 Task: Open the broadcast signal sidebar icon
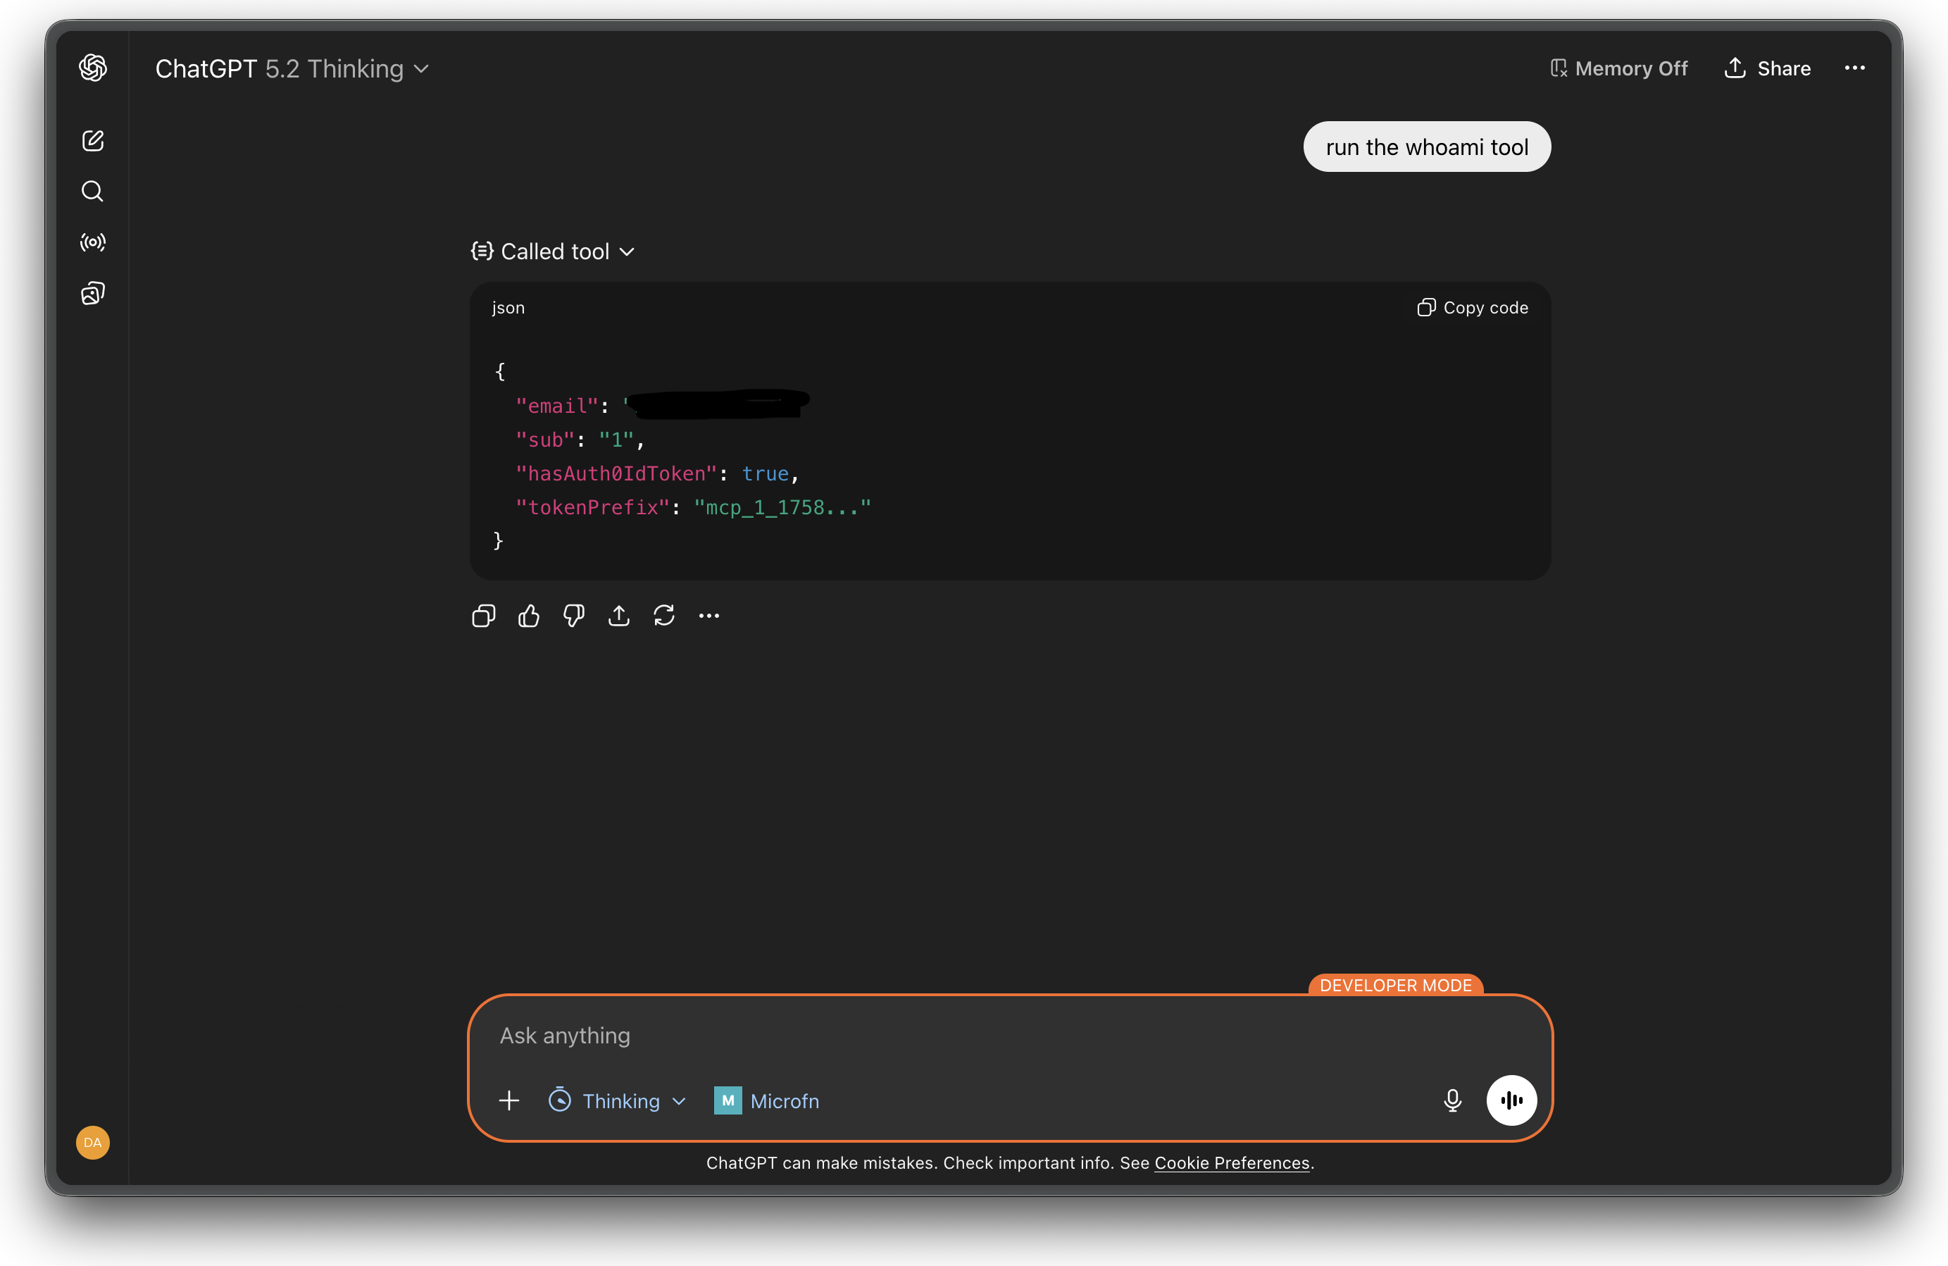(x=92, y=242)
